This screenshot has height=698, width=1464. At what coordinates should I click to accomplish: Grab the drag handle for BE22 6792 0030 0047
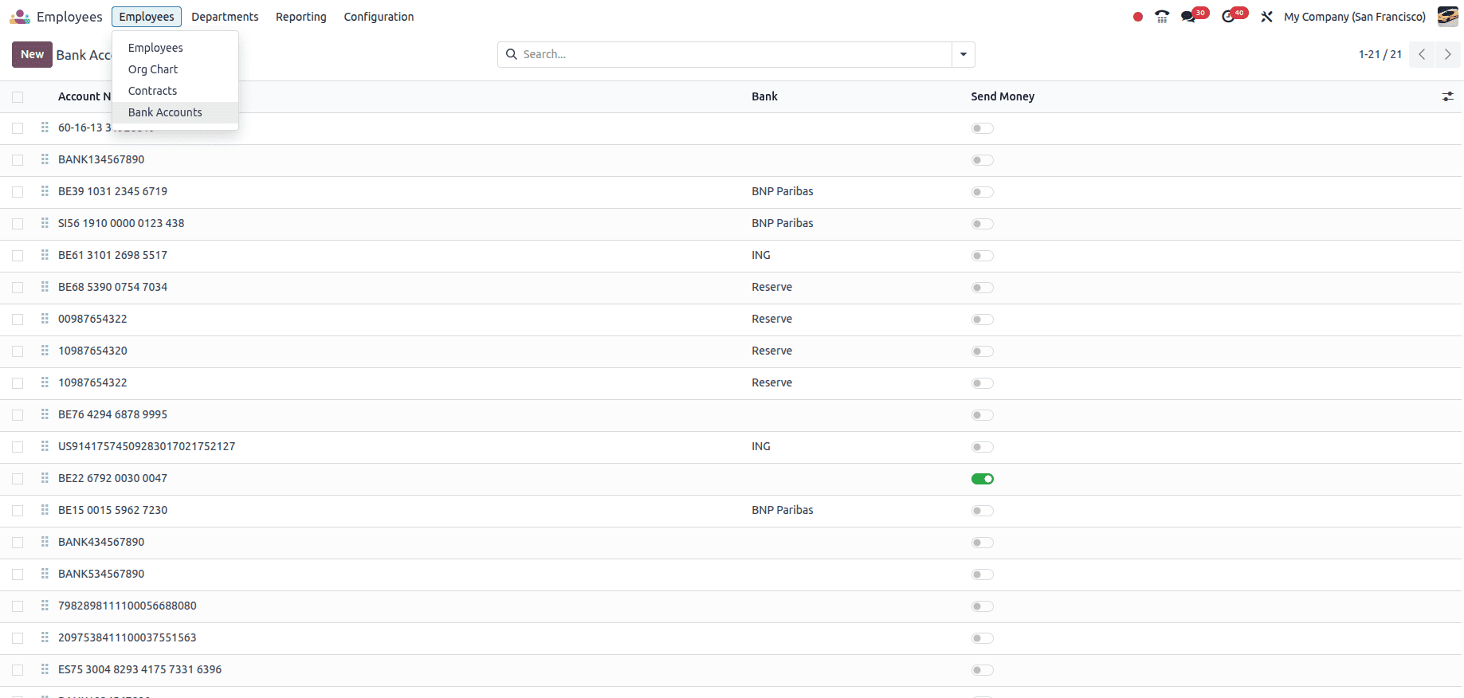click(45, 478)
